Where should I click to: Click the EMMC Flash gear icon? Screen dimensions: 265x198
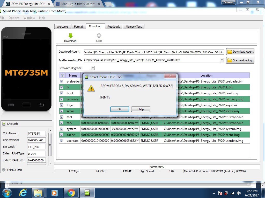coord(4,170)
